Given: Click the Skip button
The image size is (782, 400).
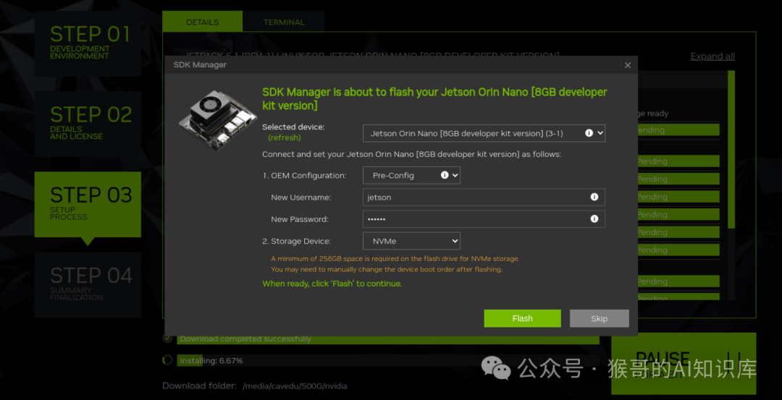Looking at the screenshot, I should [x=599, y=318].
